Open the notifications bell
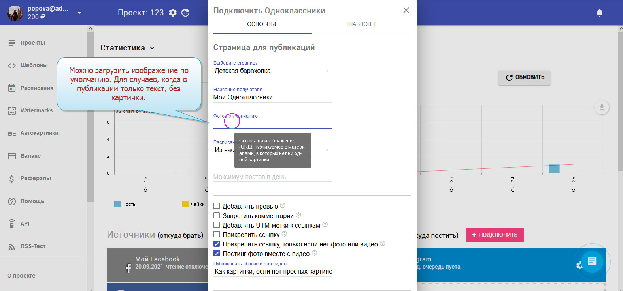Viewport: 623px width, 291px height. [x=599, y=13]
